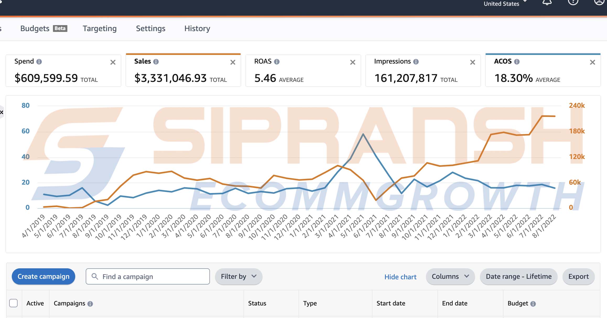
Task: Remove the Spend metric card
Action: point(113,62)
